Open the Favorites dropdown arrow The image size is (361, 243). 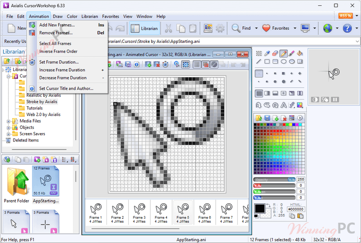click(295, 28)
